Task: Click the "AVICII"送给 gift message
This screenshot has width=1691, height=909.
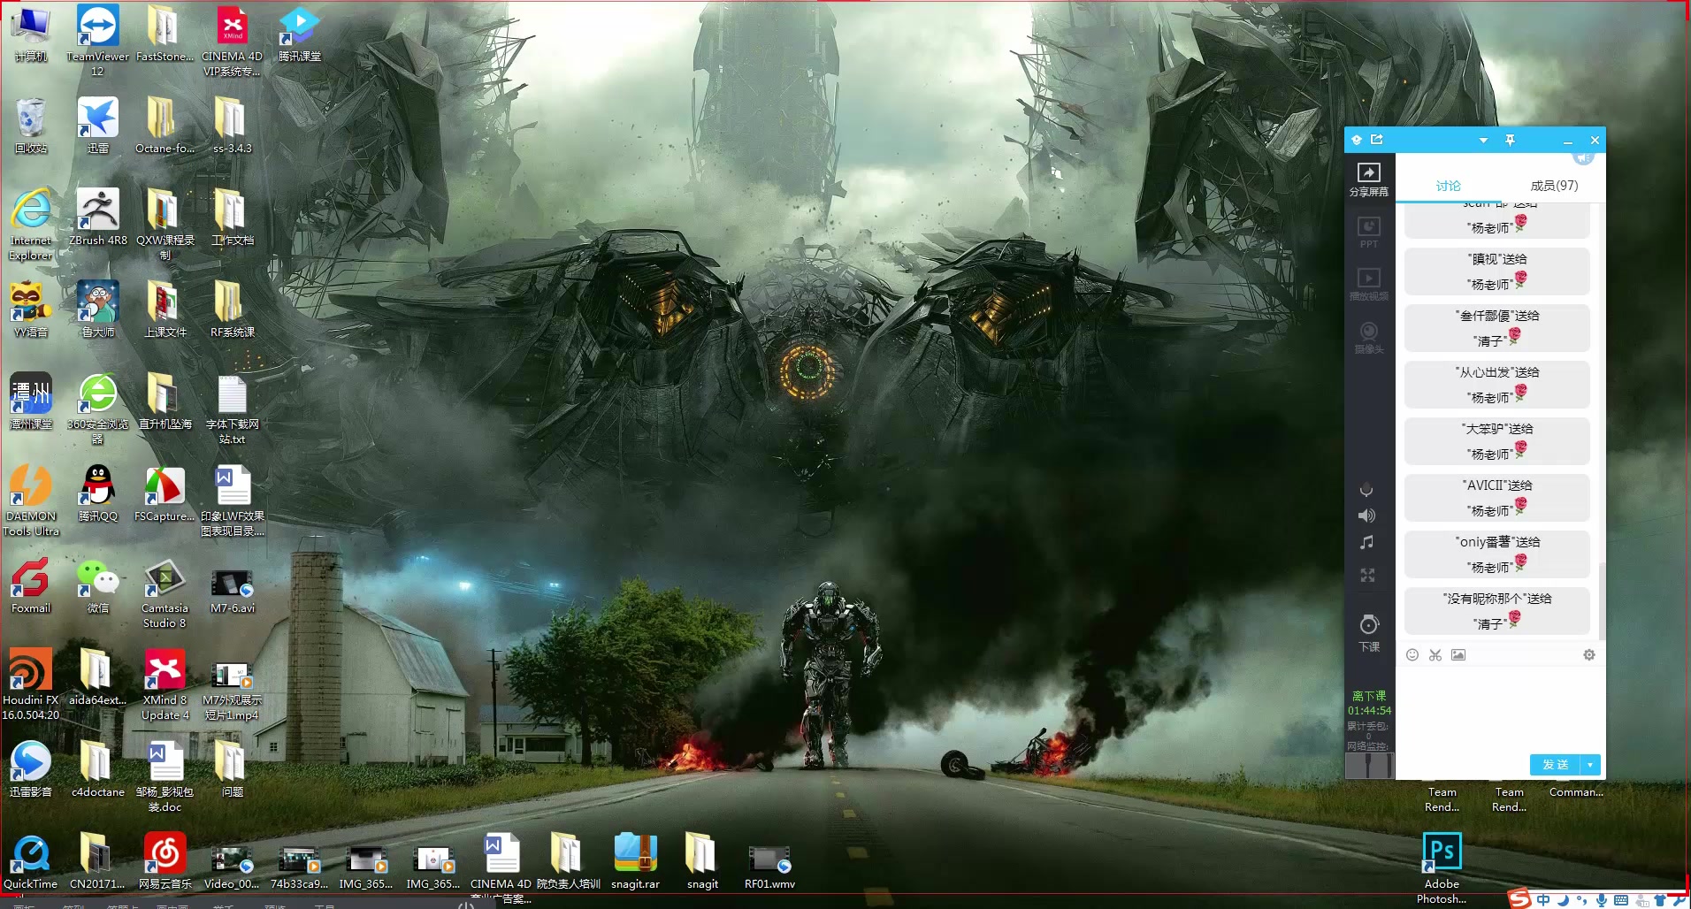Action: (1497, 498)
